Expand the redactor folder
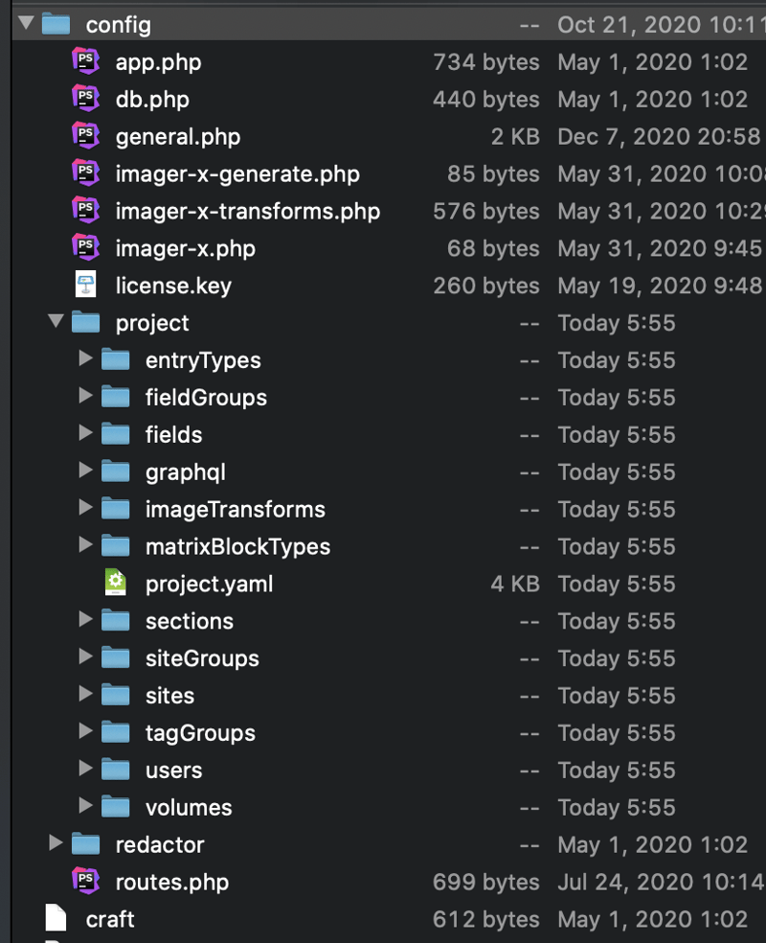Image resolution: width=766 pixels, height=943 pixels. click(x=56, y=844)
